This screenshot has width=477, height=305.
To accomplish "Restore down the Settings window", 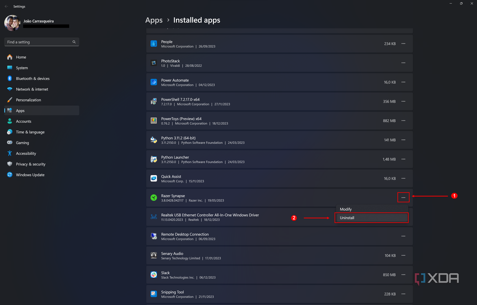I will 461,3.
